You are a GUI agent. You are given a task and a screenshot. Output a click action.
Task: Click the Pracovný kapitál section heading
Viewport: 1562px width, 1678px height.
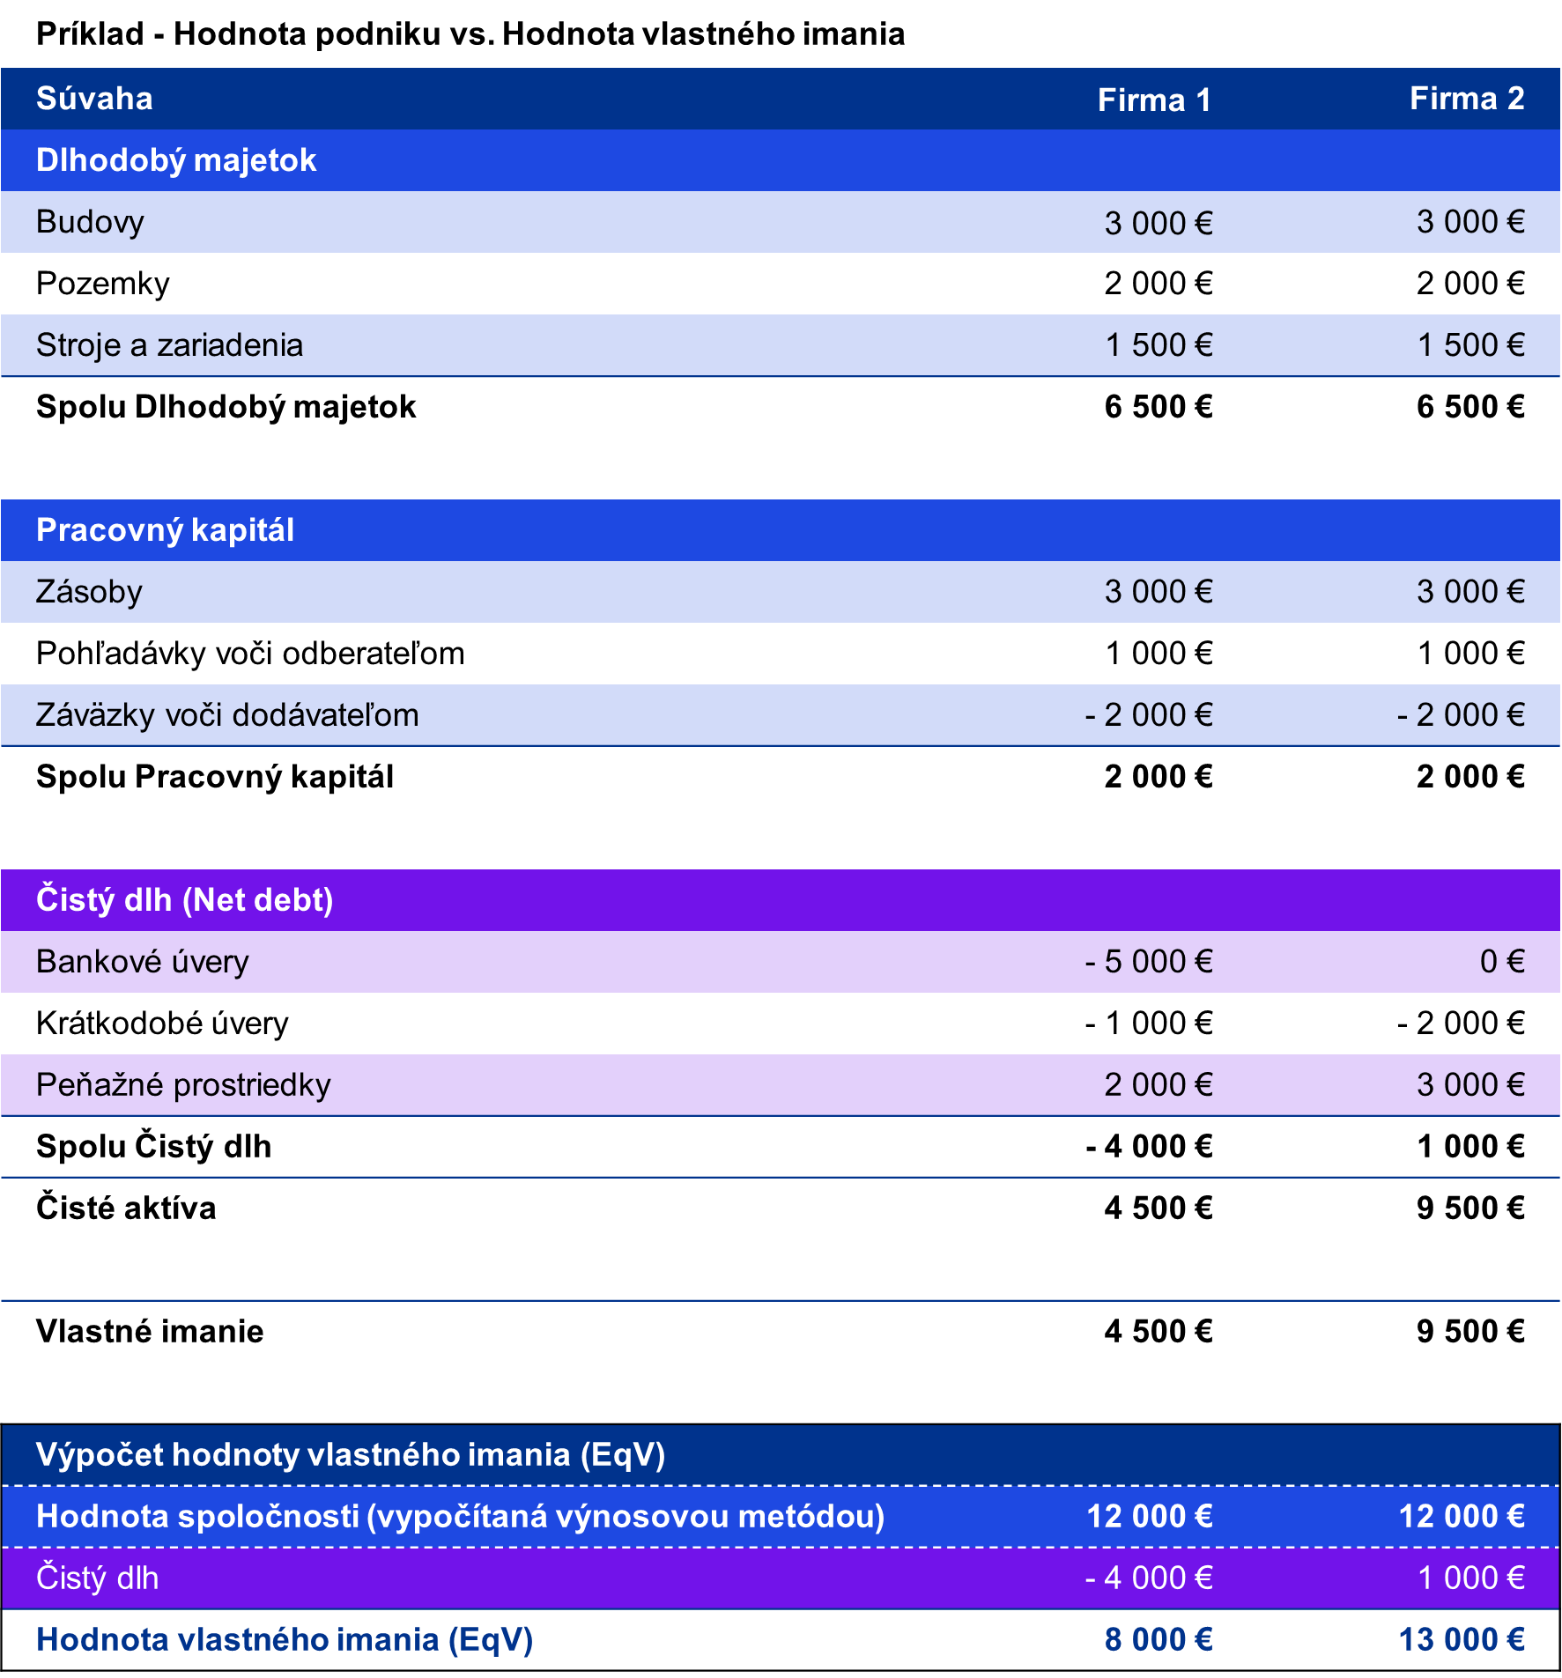165,530
